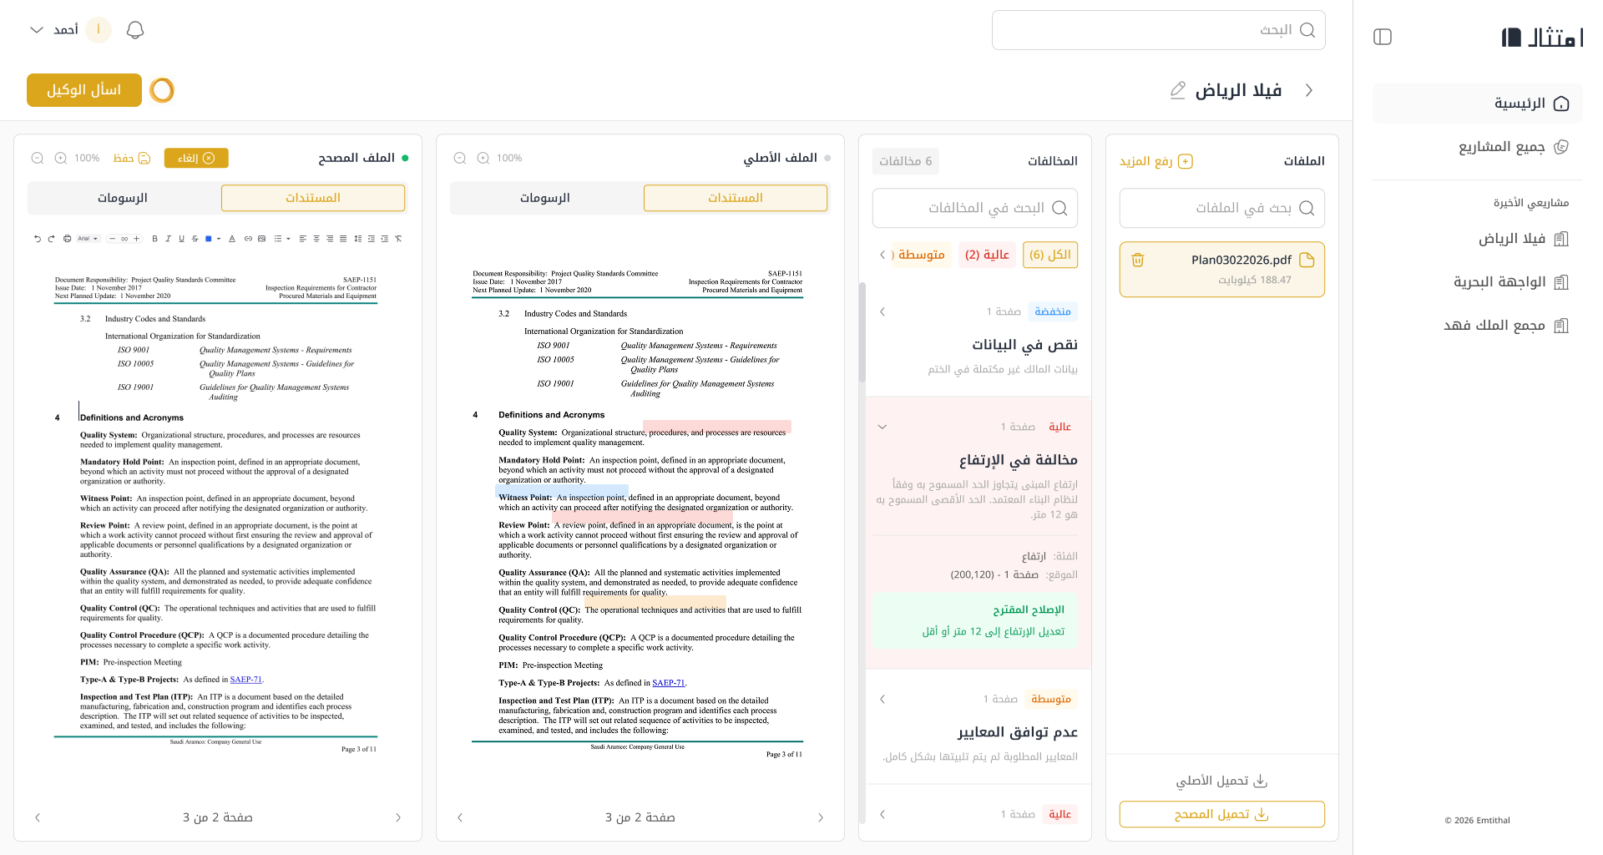Click the insert image icon
Viewport: 1603px width, 855px height.
261,239
